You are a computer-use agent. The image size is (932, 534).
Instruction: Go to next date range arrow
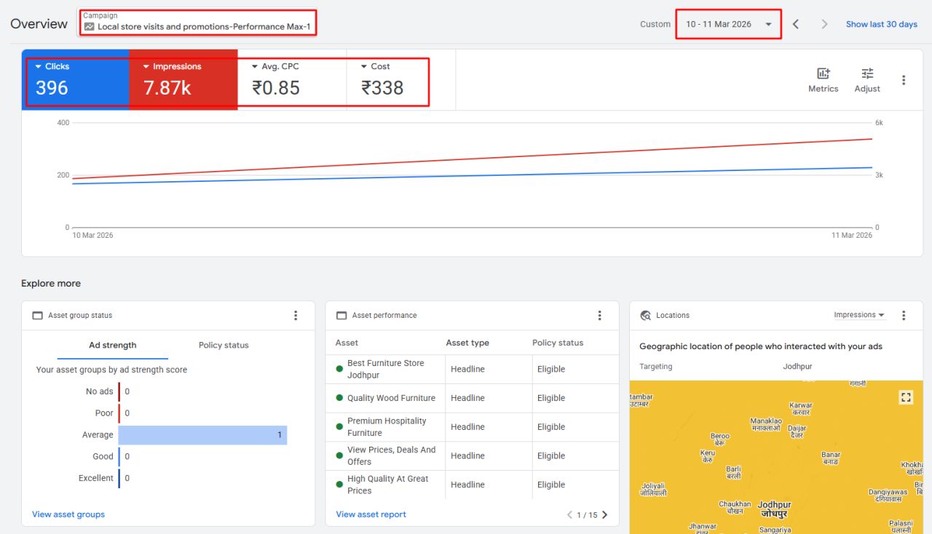tap(824, 24)
